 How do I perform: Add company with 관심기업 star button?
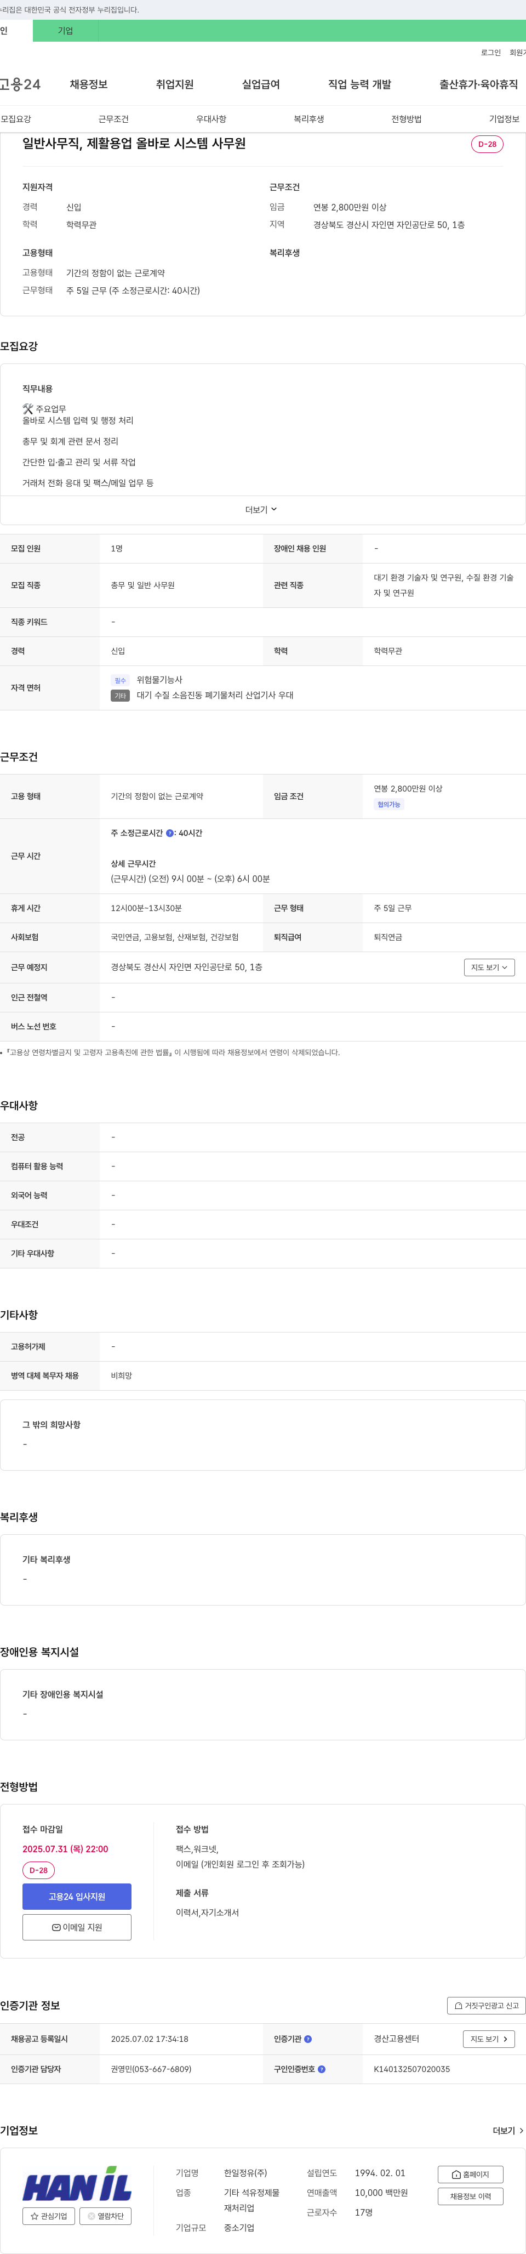tap(49, 2216)
